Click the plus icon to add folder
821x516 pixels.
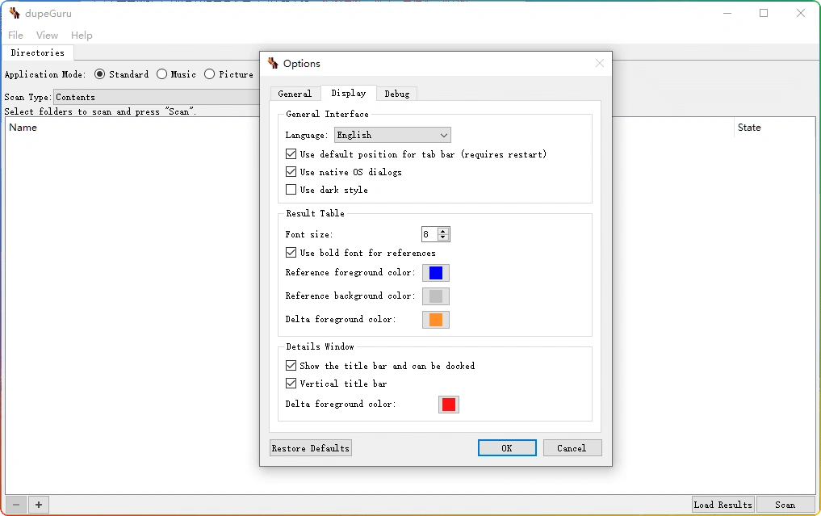tap(38, 505)
